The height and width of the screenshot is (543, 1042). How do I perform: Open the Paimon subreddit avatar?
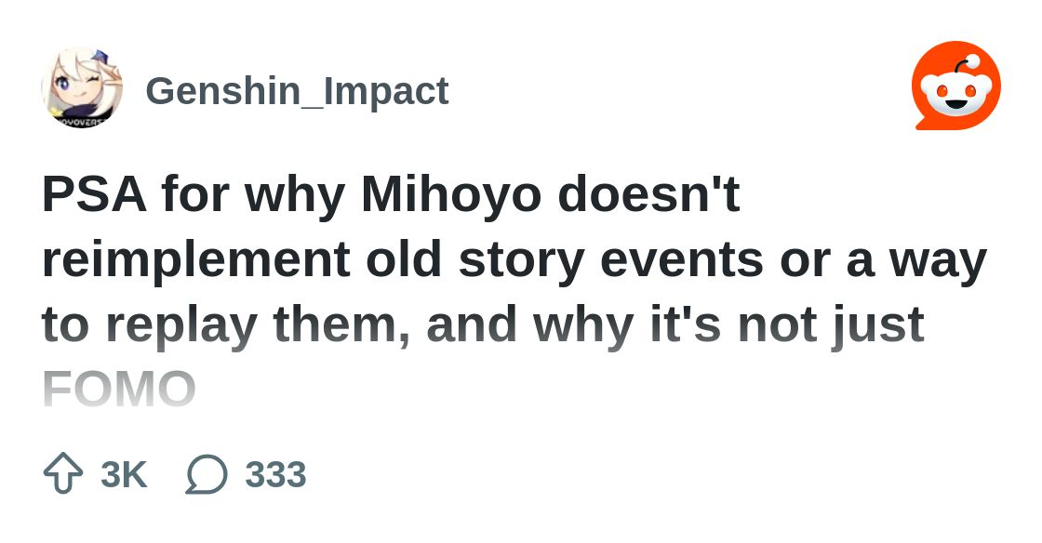coord(82,87)
